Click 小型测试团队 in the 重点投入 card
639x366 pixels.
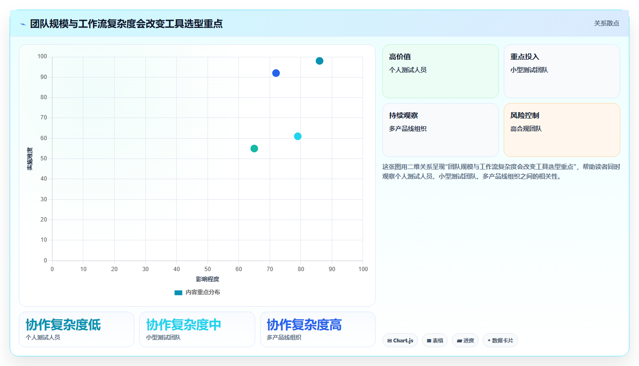(529, 70)
